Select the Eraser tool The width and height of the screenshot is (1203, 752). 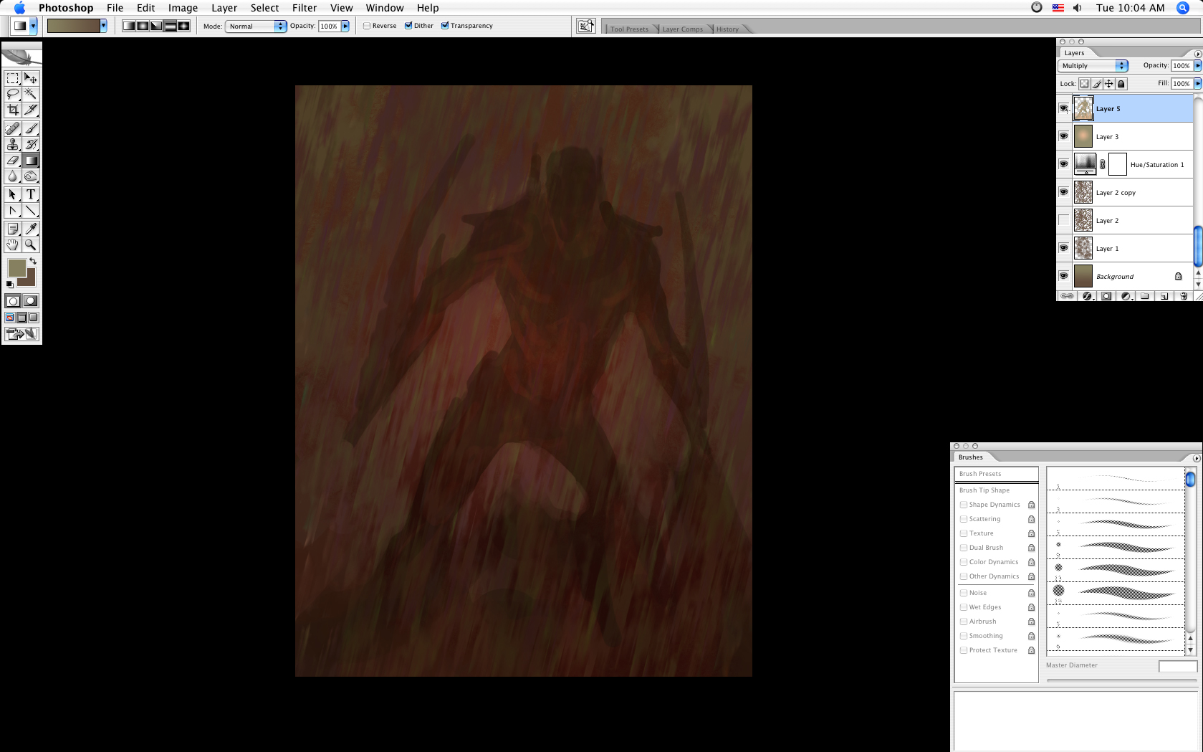[13, 160]
